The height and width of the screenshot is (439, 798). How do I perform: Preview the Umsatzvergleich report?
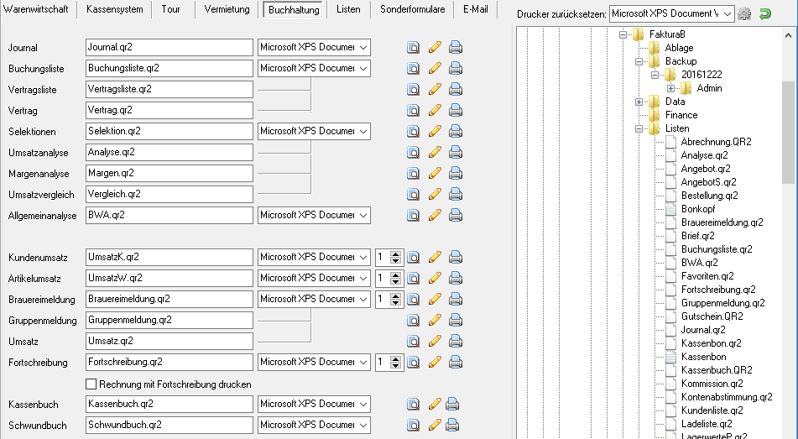coord(413,194)
